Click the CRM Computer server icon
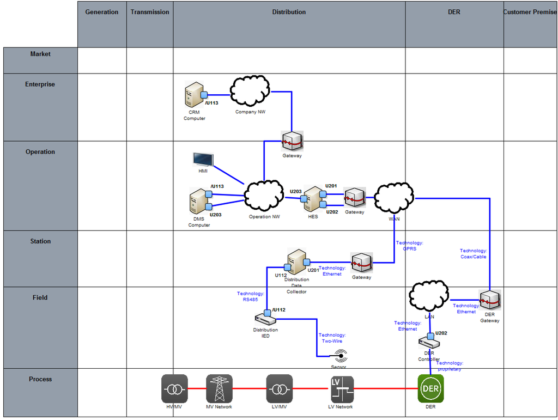The width and height of the screenshot is (558, 420). tap(193, 94)
